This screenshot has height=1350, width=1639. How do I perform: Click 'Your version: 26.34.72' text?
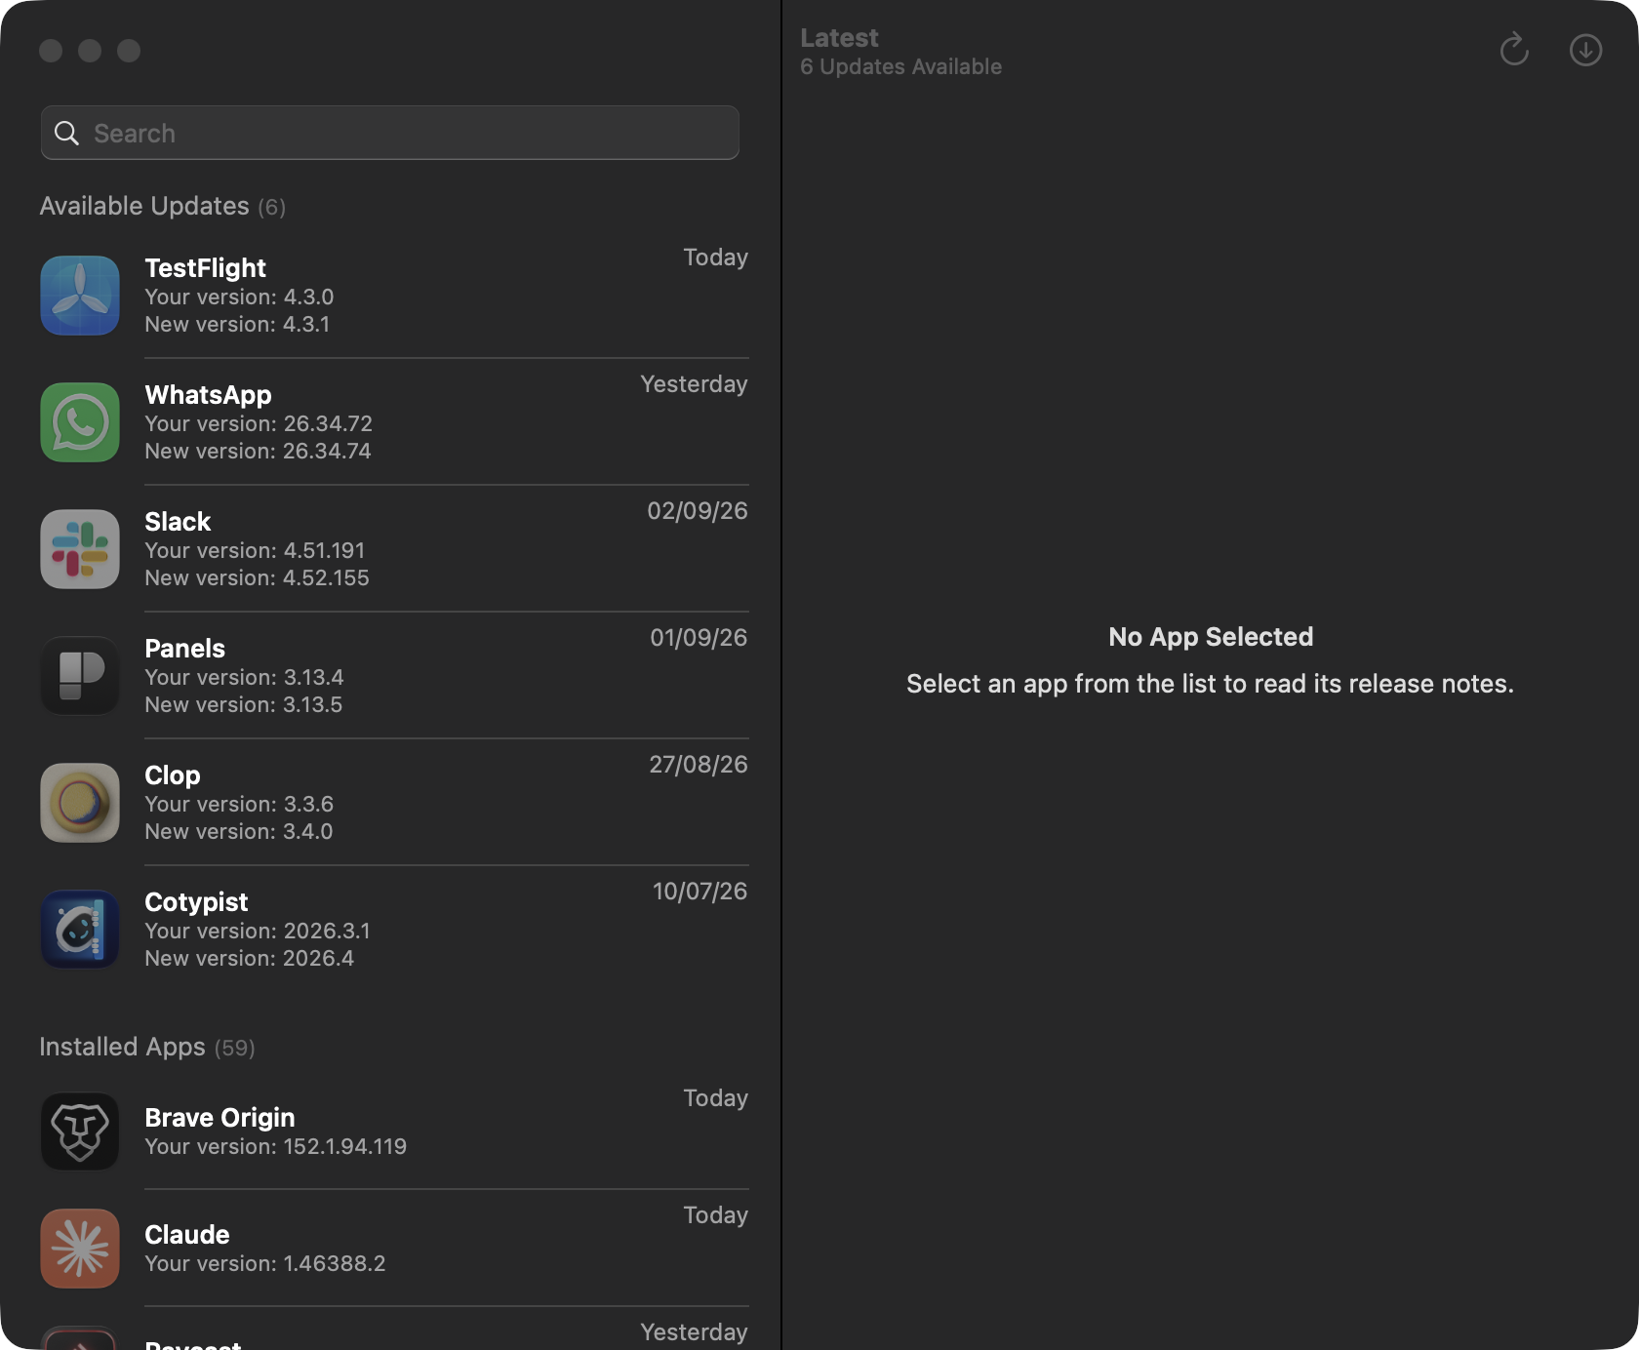point(259,423)
